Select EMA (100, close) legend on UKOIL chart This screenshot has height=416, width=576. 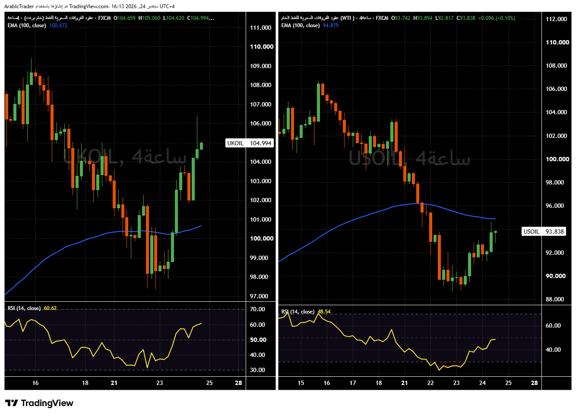pyautogui.click(x=27, y=25)
